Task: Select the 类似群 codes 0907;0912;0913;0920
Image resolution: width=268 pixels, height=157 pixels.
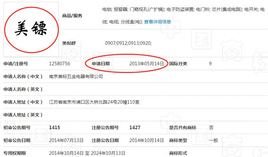Action: (128, 43)
